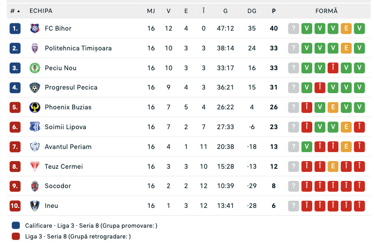The width and height of the screenshot is (374, 243).
Task: Open the Ineu team link
Action: coord(51,206)
